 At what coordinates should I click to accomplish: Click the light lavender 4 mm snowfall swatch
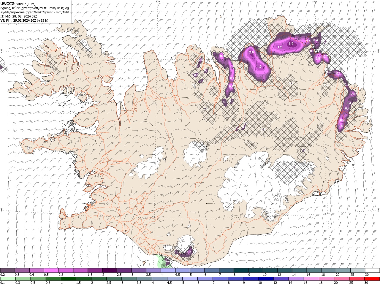[x=168, y=270]
